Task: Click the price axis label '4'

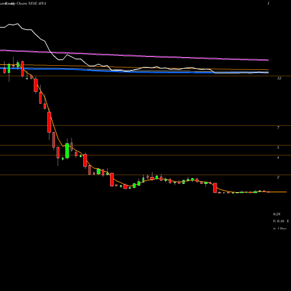Action: [278, 158]
